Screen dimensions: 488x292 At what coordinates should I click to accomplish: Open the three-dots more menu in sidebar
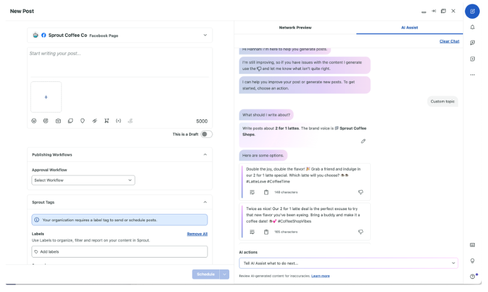(472, 75)
